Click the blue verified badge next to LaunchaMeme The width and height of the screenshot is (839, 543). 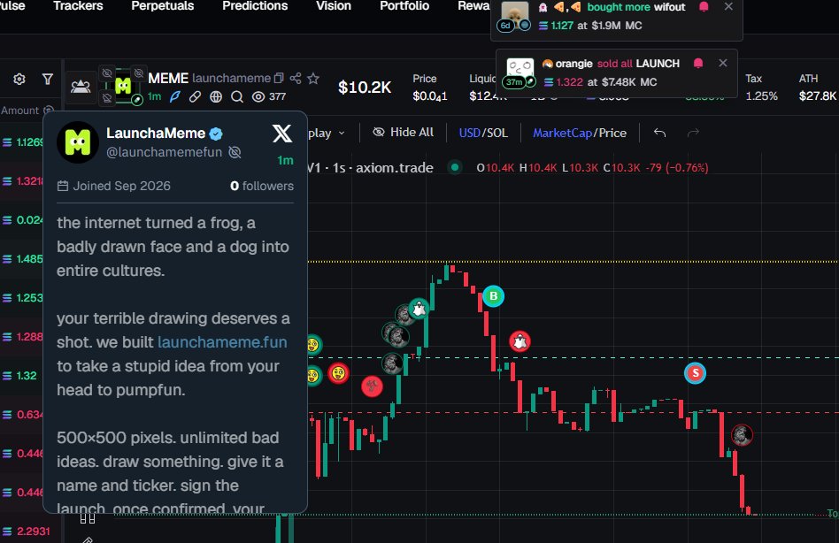(216, 134)
